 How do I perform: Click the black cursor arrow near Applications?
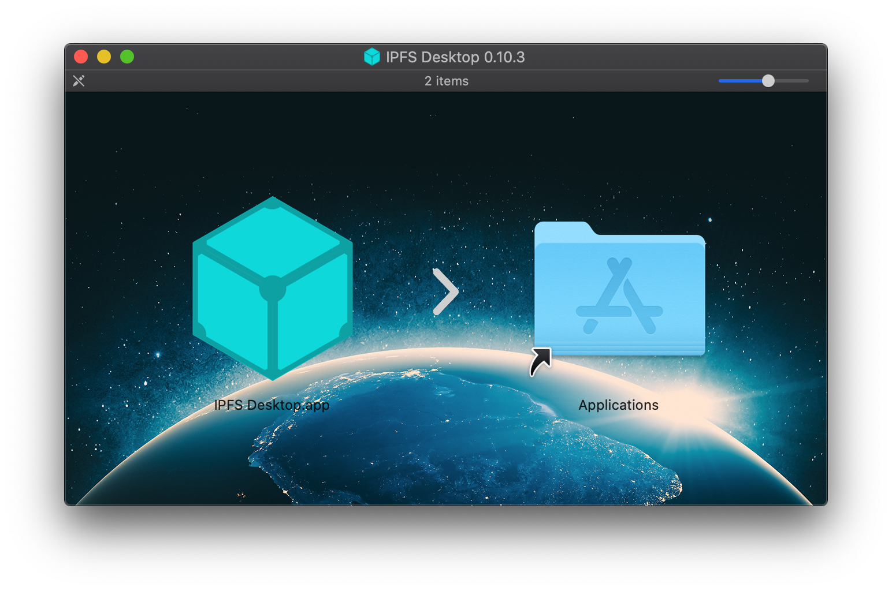point(541,361)
